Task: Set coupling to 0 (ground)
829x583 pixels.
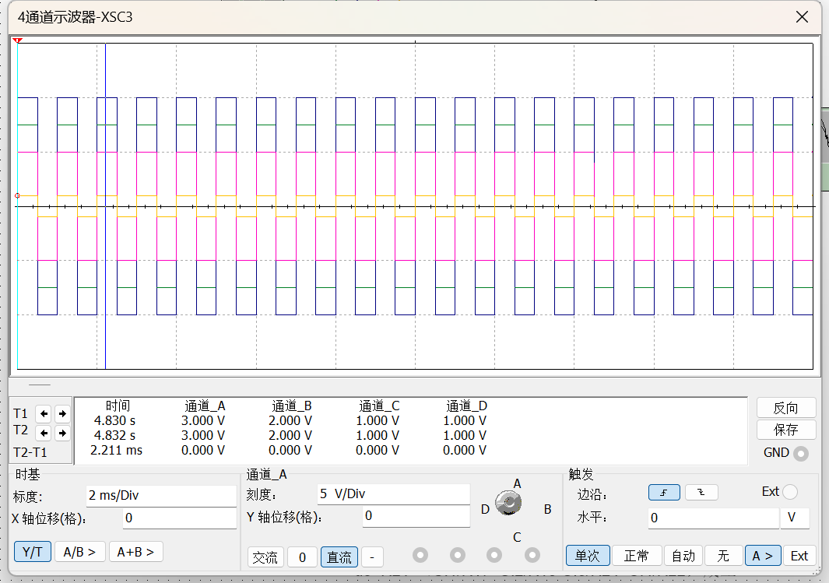Action: point(303,557)
